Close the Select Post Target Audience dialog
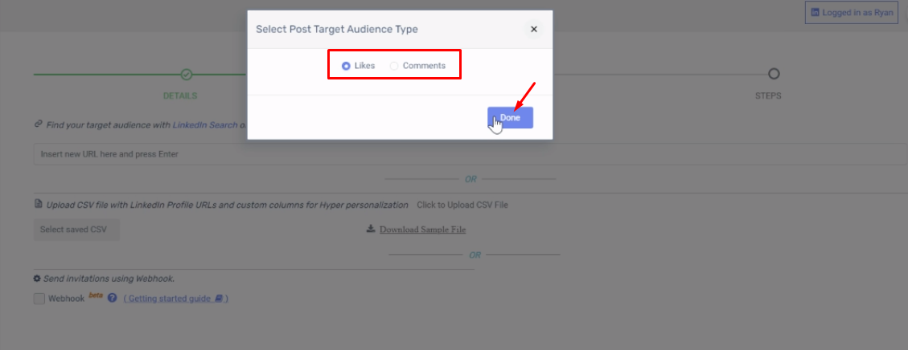The width and height of the screenshot is (908, 350). click(x=534, y=29)
